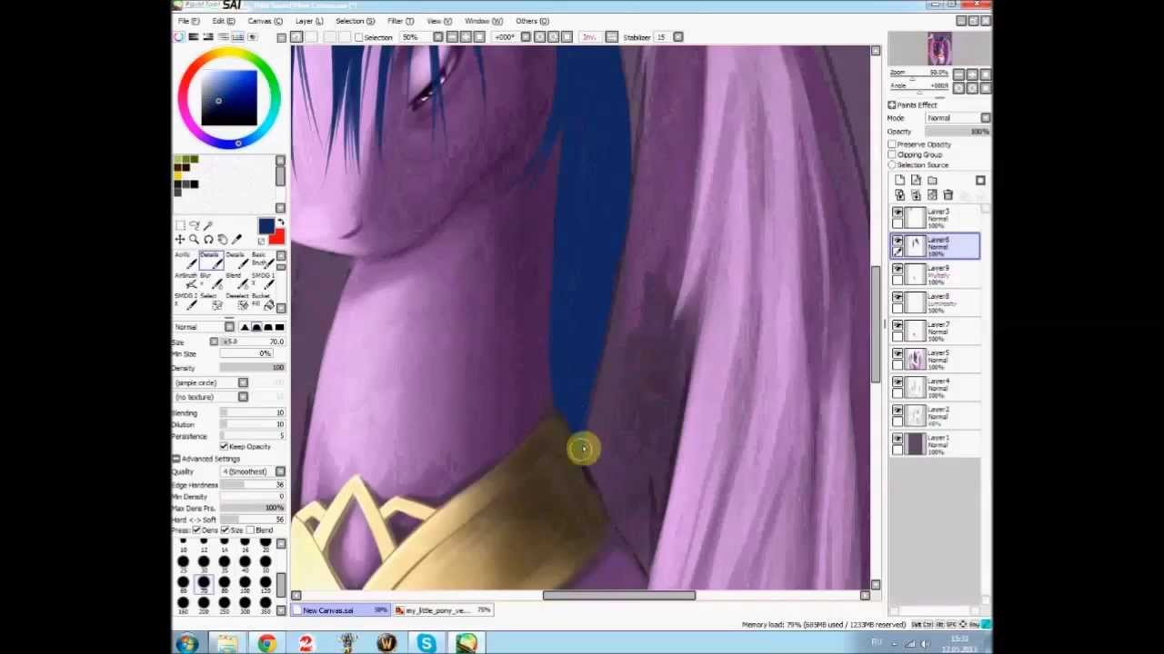The width and height of the screenshot is (1164, 654).
Task: Enable Preserve Opacity checkbox
Action: (892, 144)
